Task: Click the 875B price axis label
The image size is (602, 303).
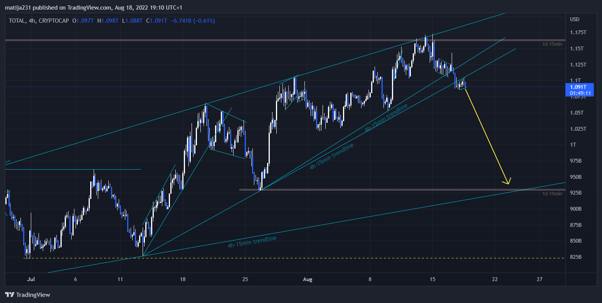Action: point(576,225)
